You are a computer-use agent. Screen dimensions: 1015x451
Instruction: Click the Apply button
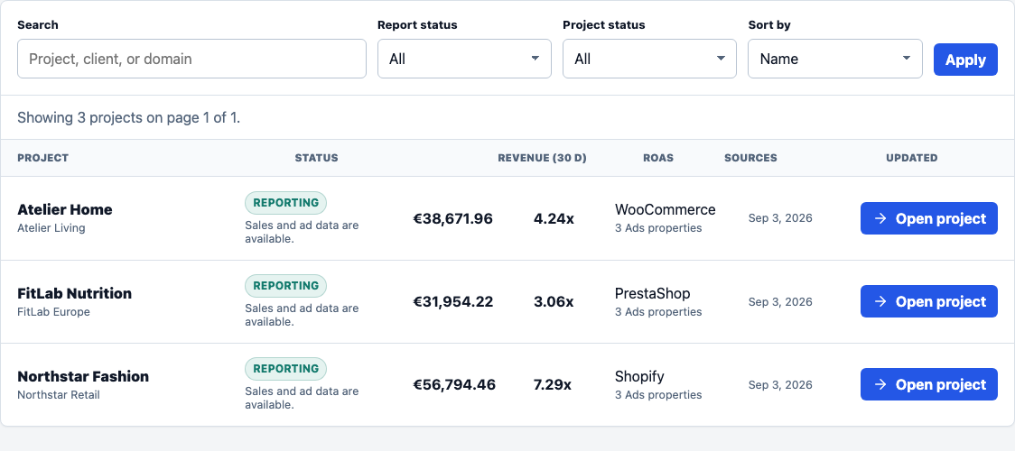click(965, 60)
